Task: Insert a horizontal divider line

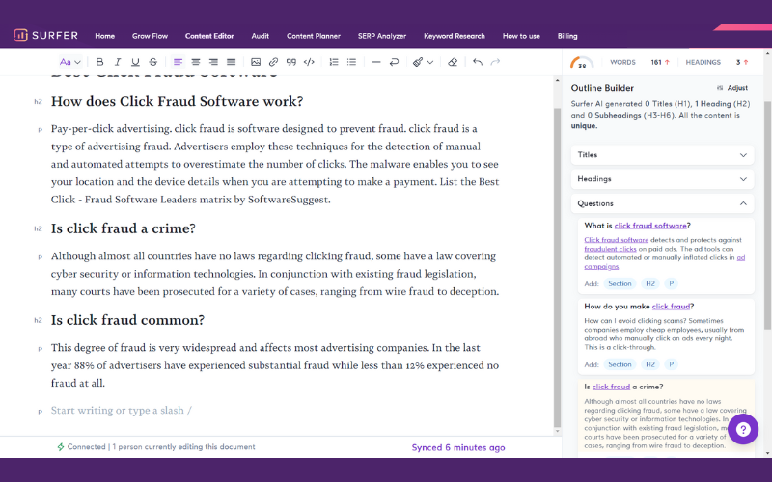Action: click(x=376, y=62)
